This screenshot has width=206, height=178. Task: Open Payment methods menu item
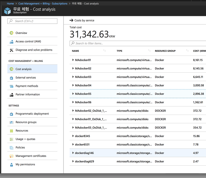click(x=32, y=86)
